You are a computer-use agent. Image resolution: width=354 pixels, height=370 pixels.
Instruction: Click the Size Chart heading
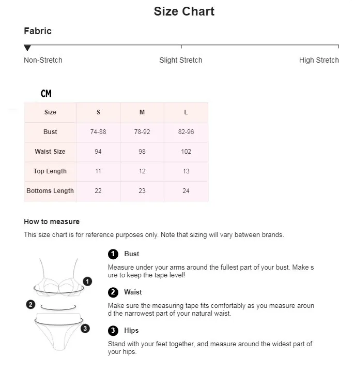[x=184, y=11]
